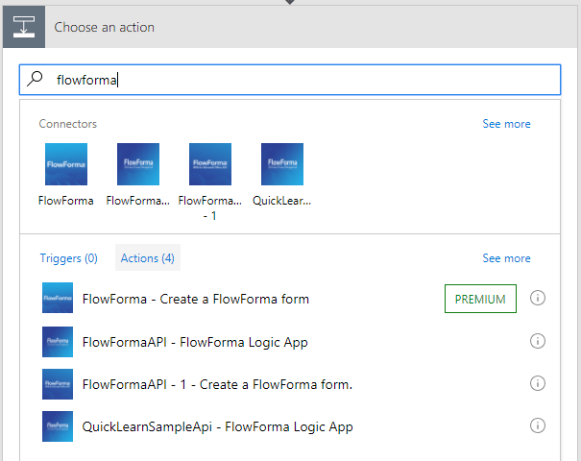This screenshot has width=581, height=461.
Task: Click the PREMIUM badge
Action: pyautogui.click(x=480, y=299)
